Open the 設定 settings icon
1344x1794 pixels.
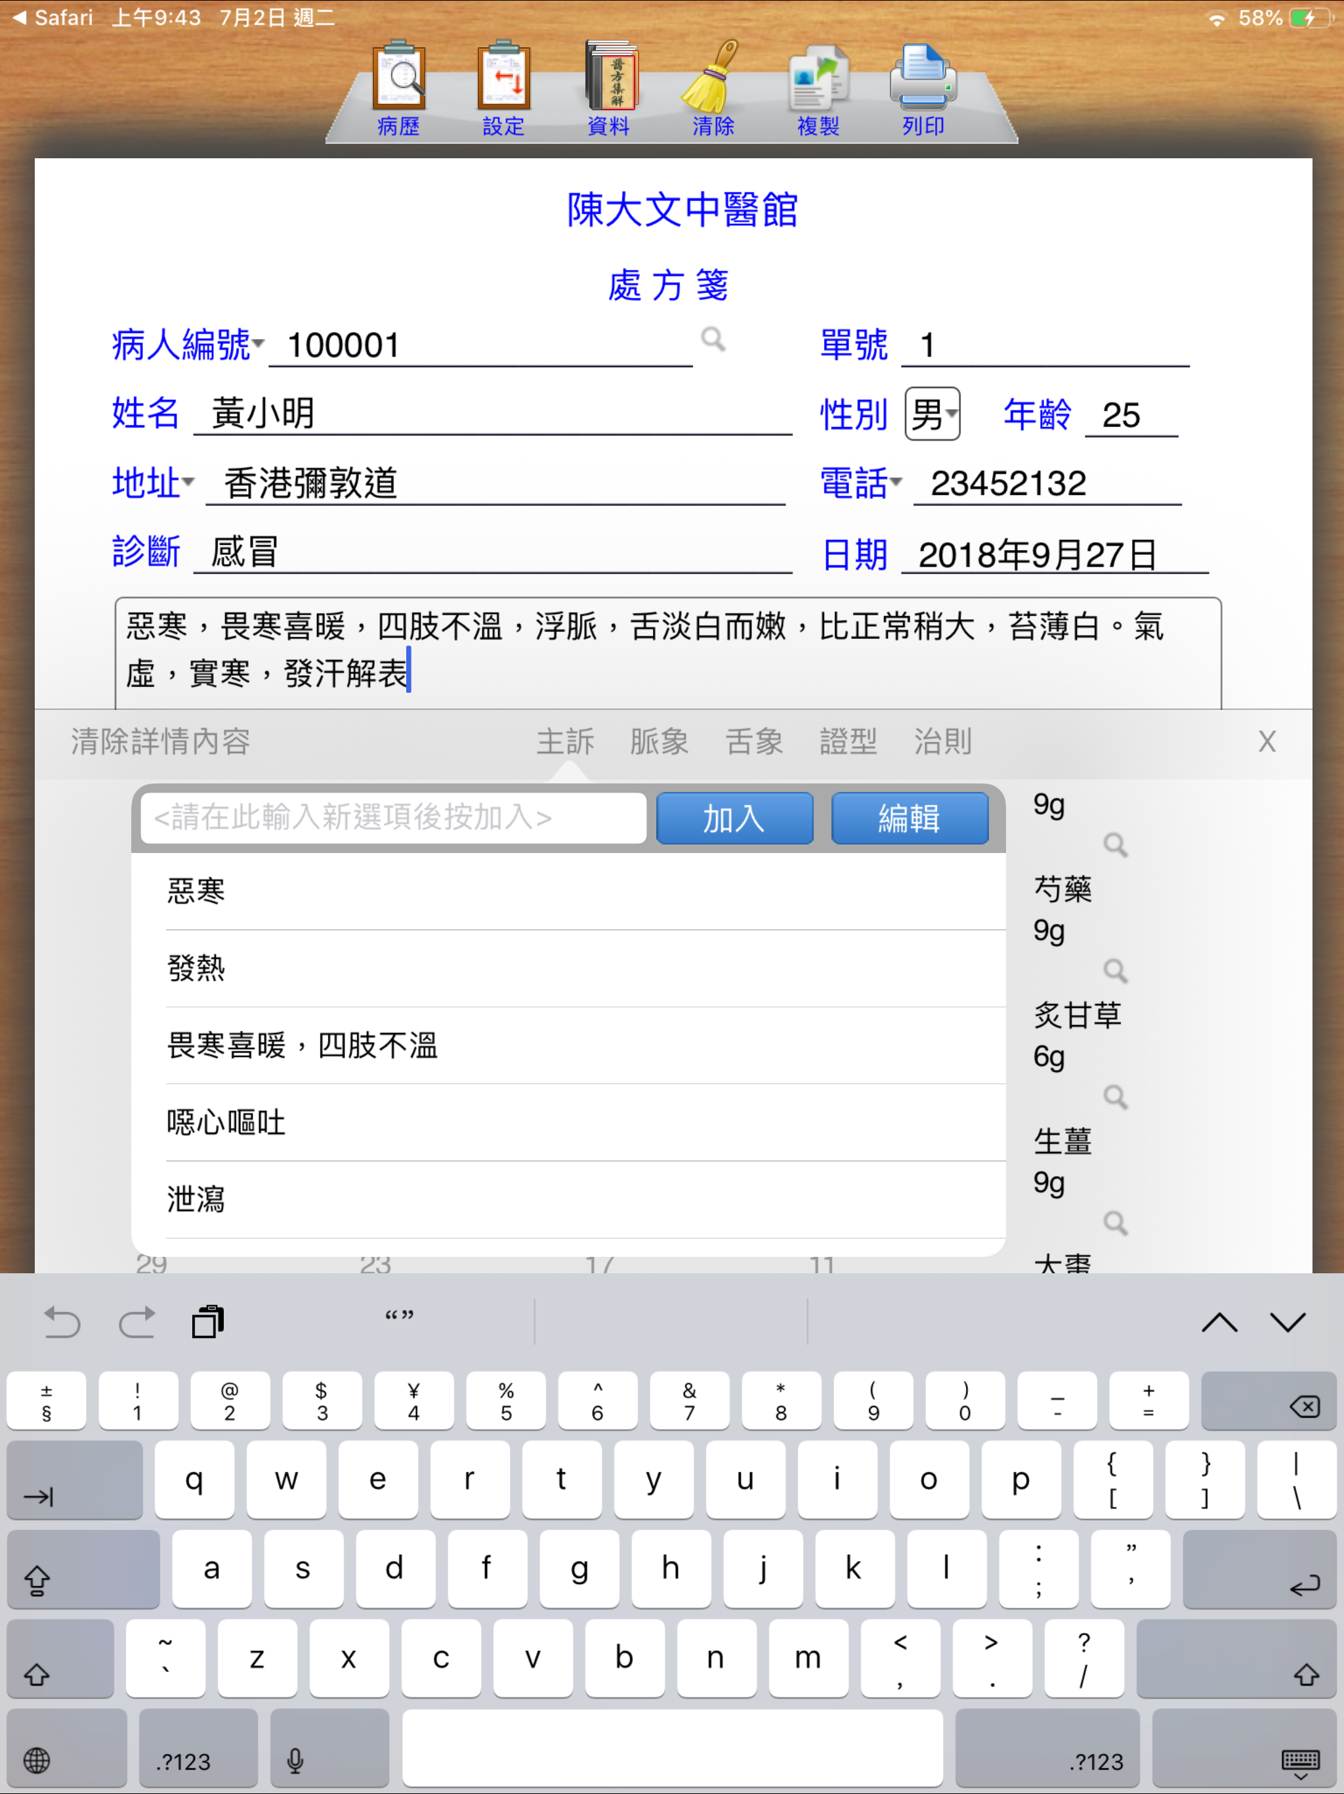pyautogui.click(x=503, y=87)
